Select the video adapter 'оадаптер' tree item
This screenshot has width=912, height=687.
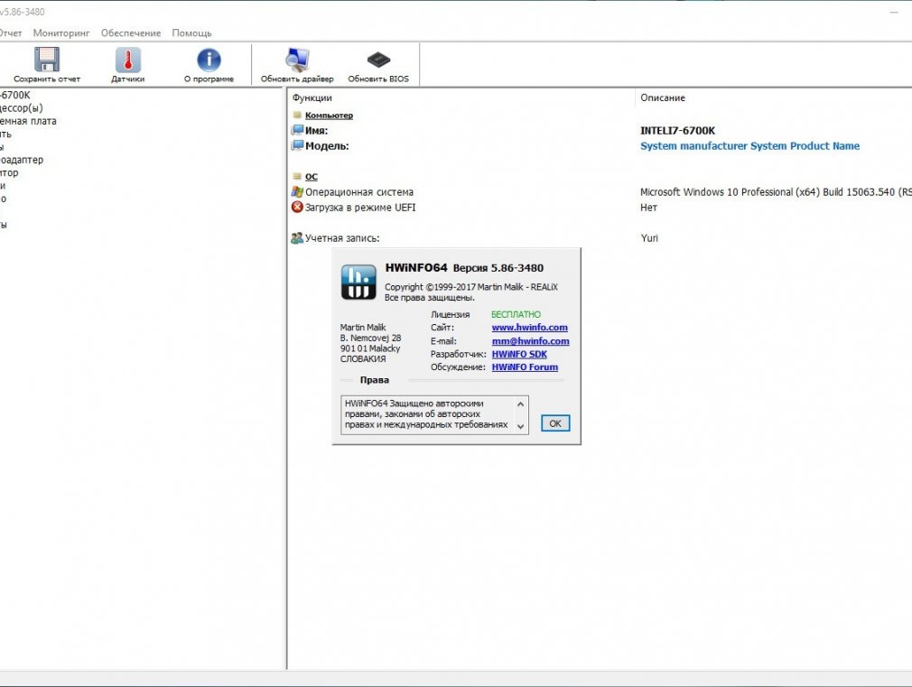coord(22,160)
